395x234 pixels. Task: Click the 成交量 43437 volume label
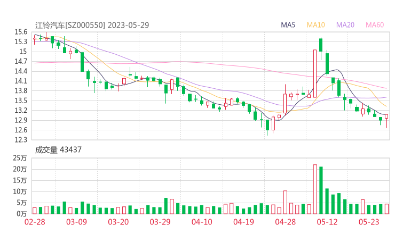pyautogui.click(x=58, y=150)
